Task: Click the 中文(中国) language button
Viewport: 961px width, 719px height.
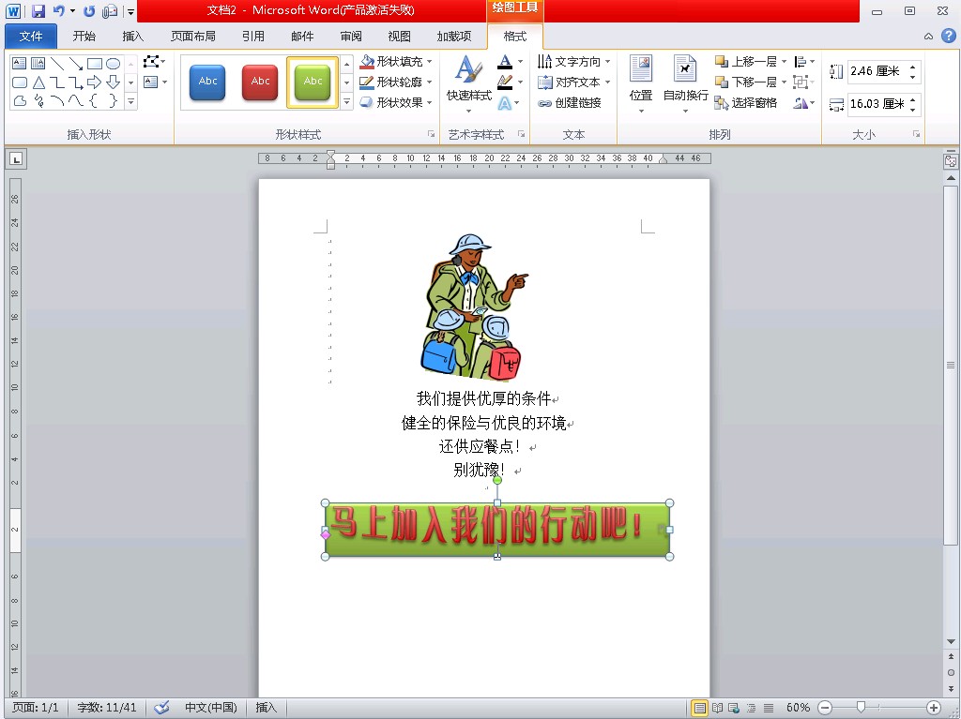Action: [210, 708]
